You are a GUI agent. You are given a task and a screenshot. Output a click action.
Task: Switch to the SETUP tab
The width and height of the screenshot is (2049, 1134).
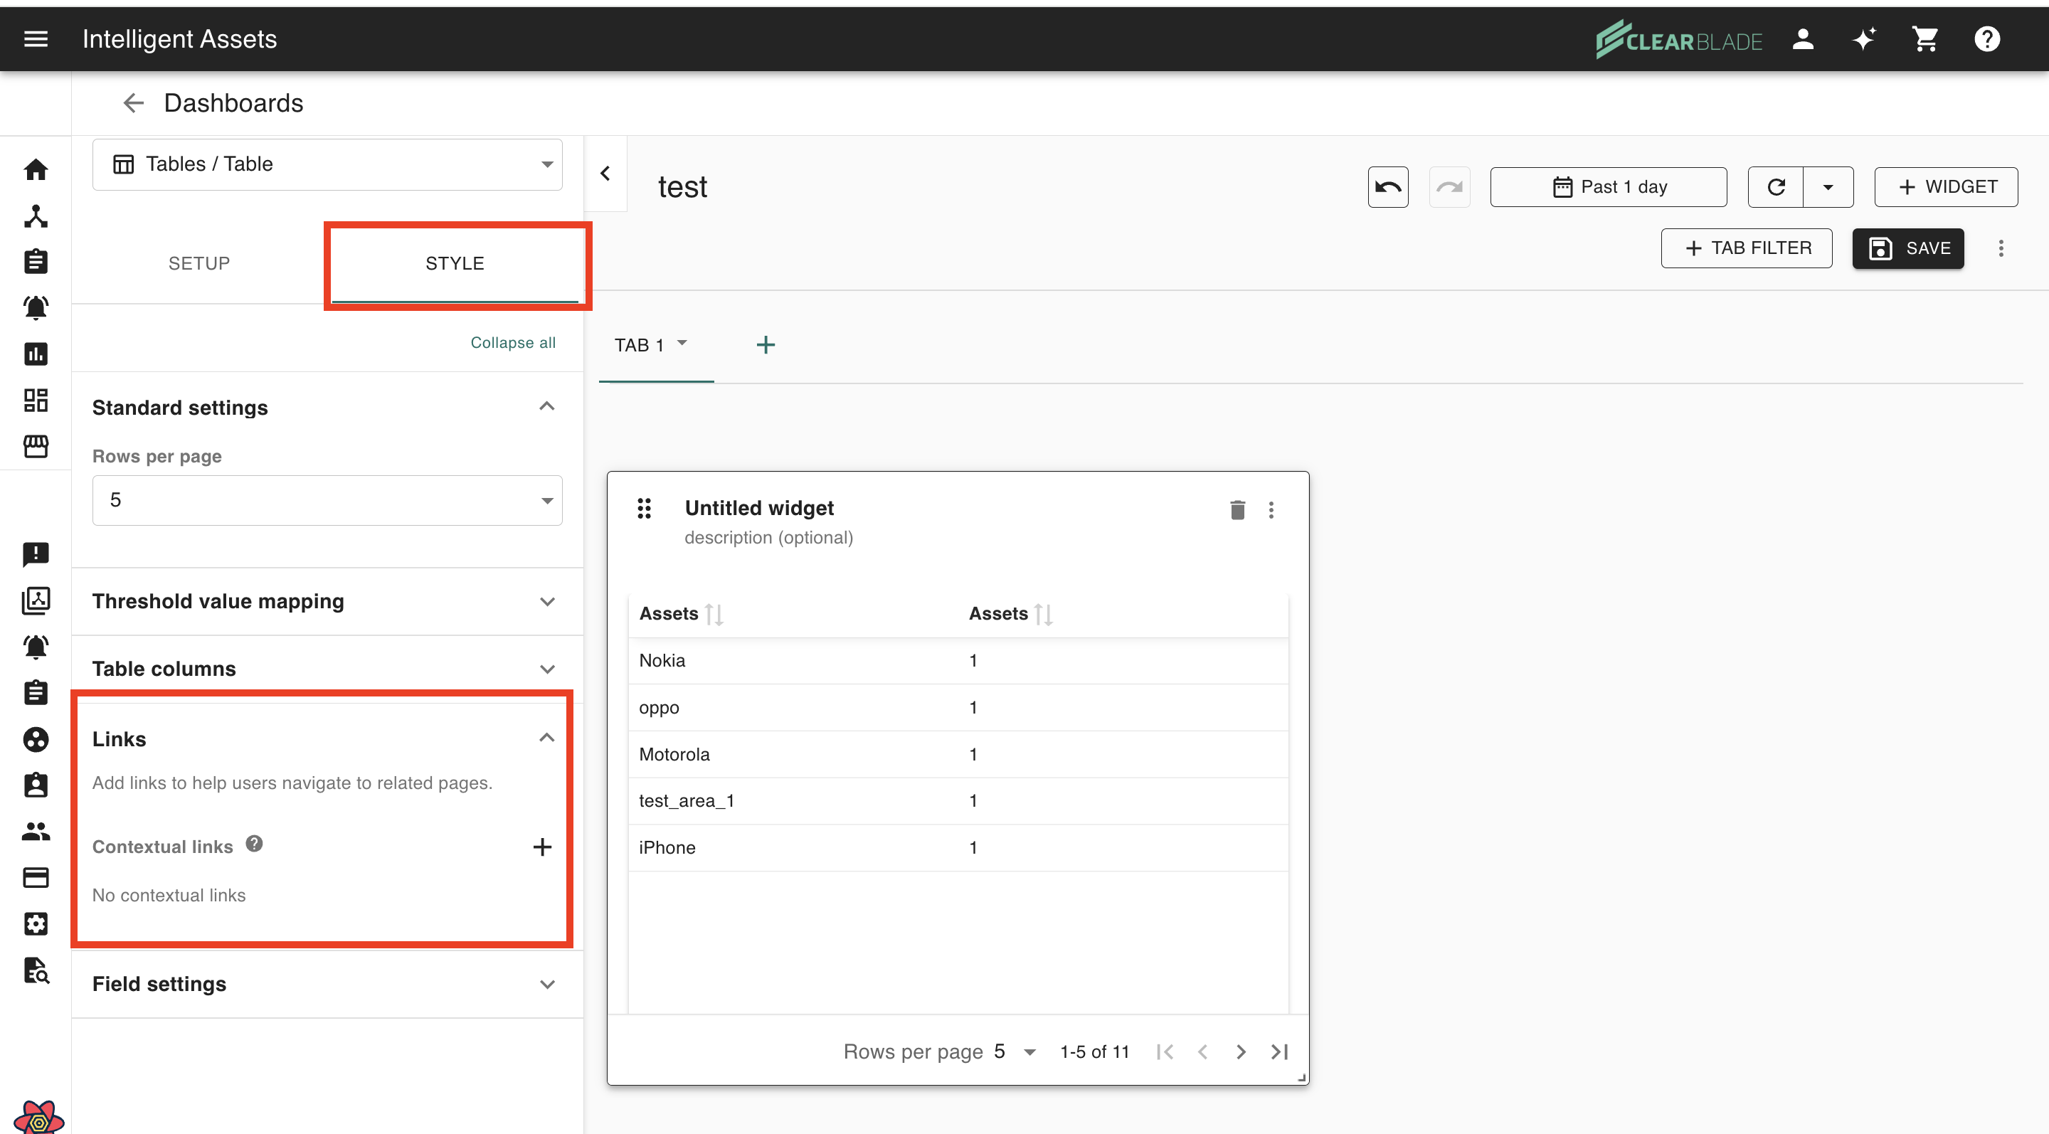[x=199, y=263]
